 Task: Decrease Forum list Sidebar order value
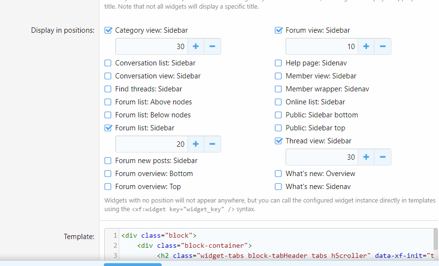pyautogui.click(x=212, y=144)
